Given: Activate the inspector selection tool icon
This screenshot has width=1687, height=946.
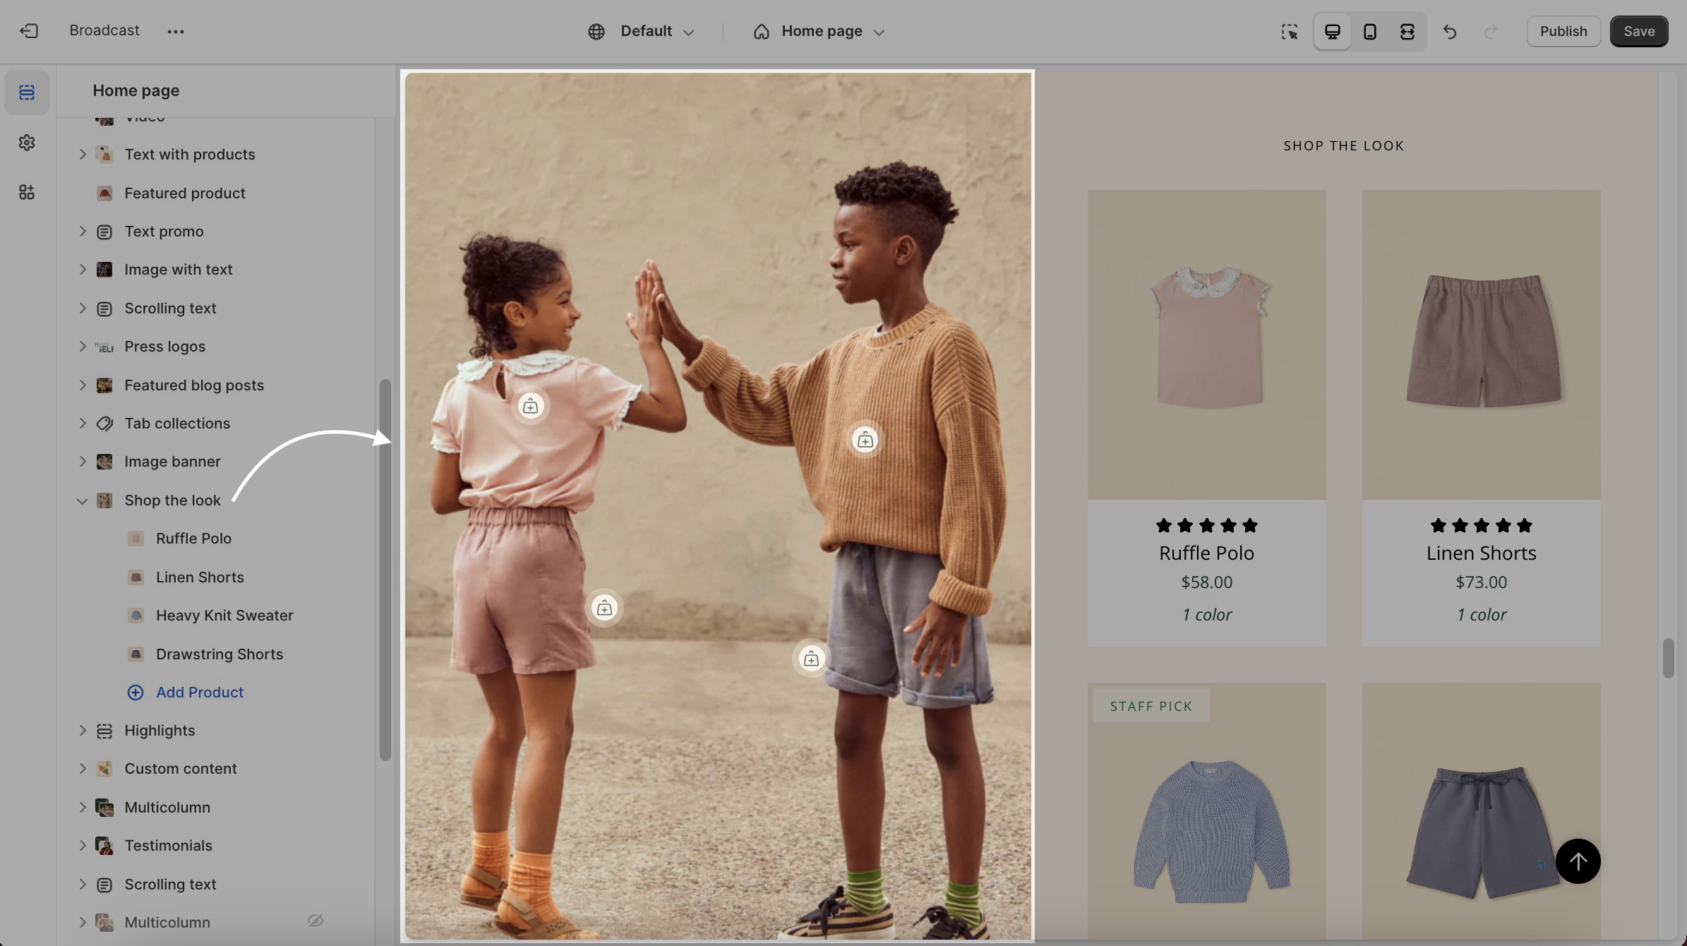Looking at the screenshot, I should point(1289,32).
